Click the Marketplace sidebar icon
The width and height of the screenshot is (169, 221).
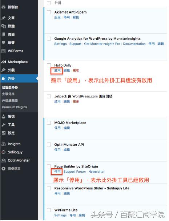tap(4, 62)
